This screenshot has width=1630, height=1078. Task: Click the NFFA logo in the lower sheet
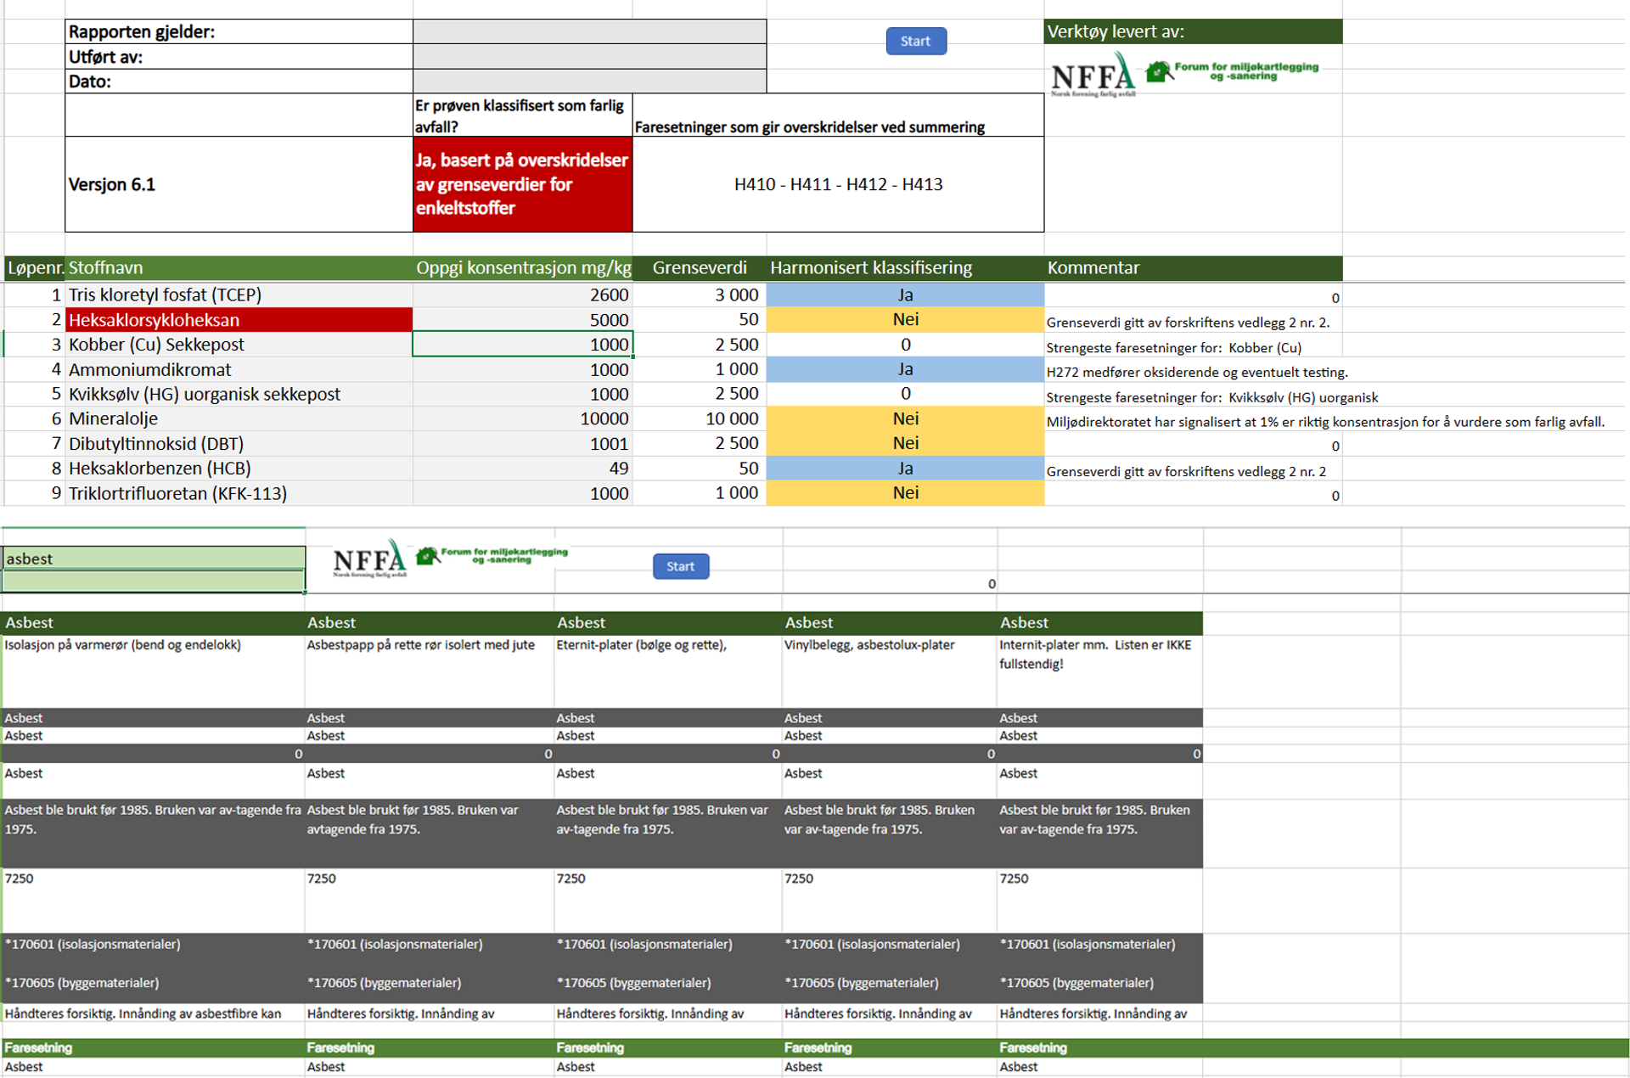click(x=368, y=559)
